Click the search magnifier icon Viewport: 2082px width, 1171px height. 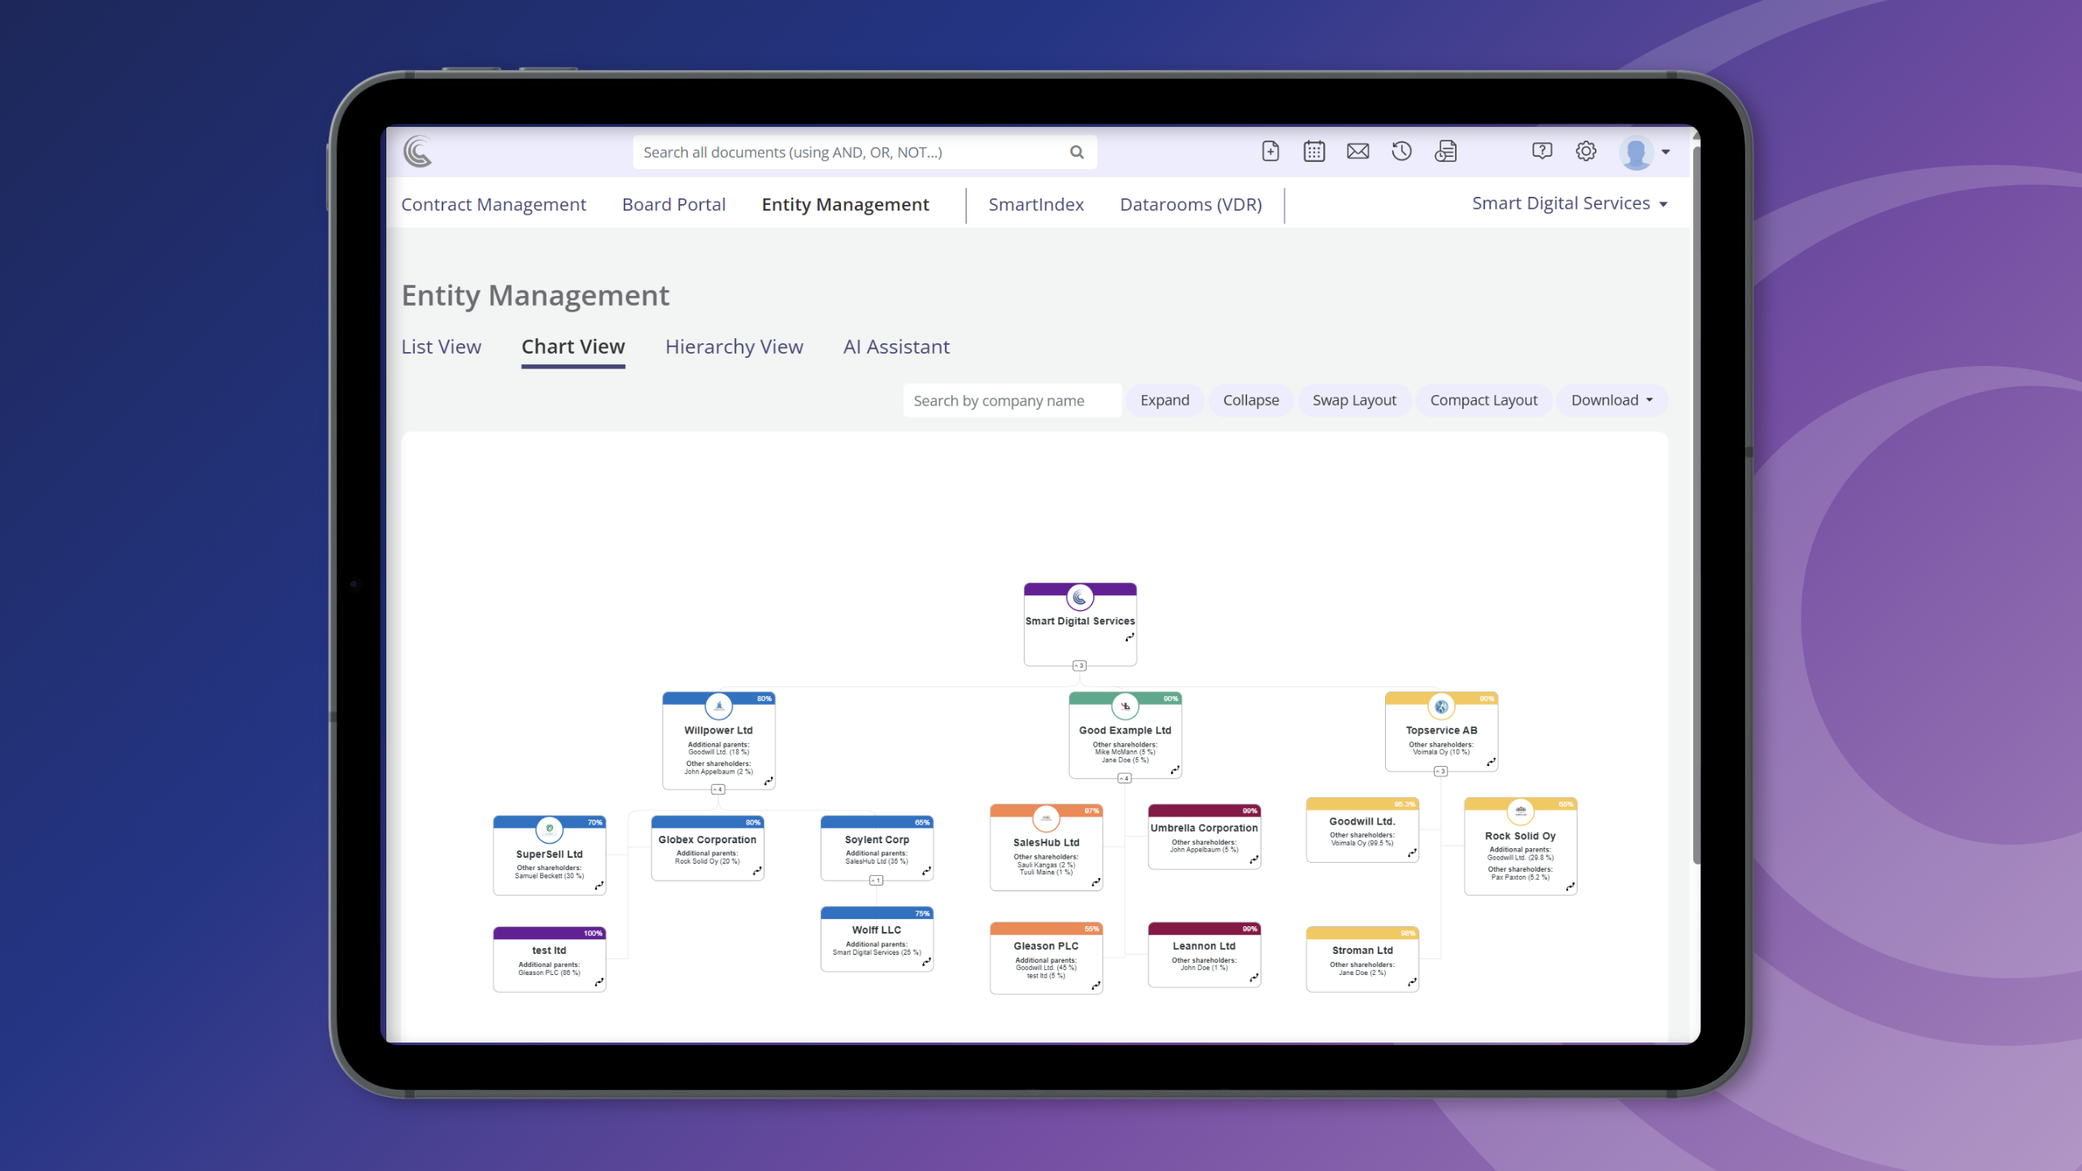coord(1077,152)
